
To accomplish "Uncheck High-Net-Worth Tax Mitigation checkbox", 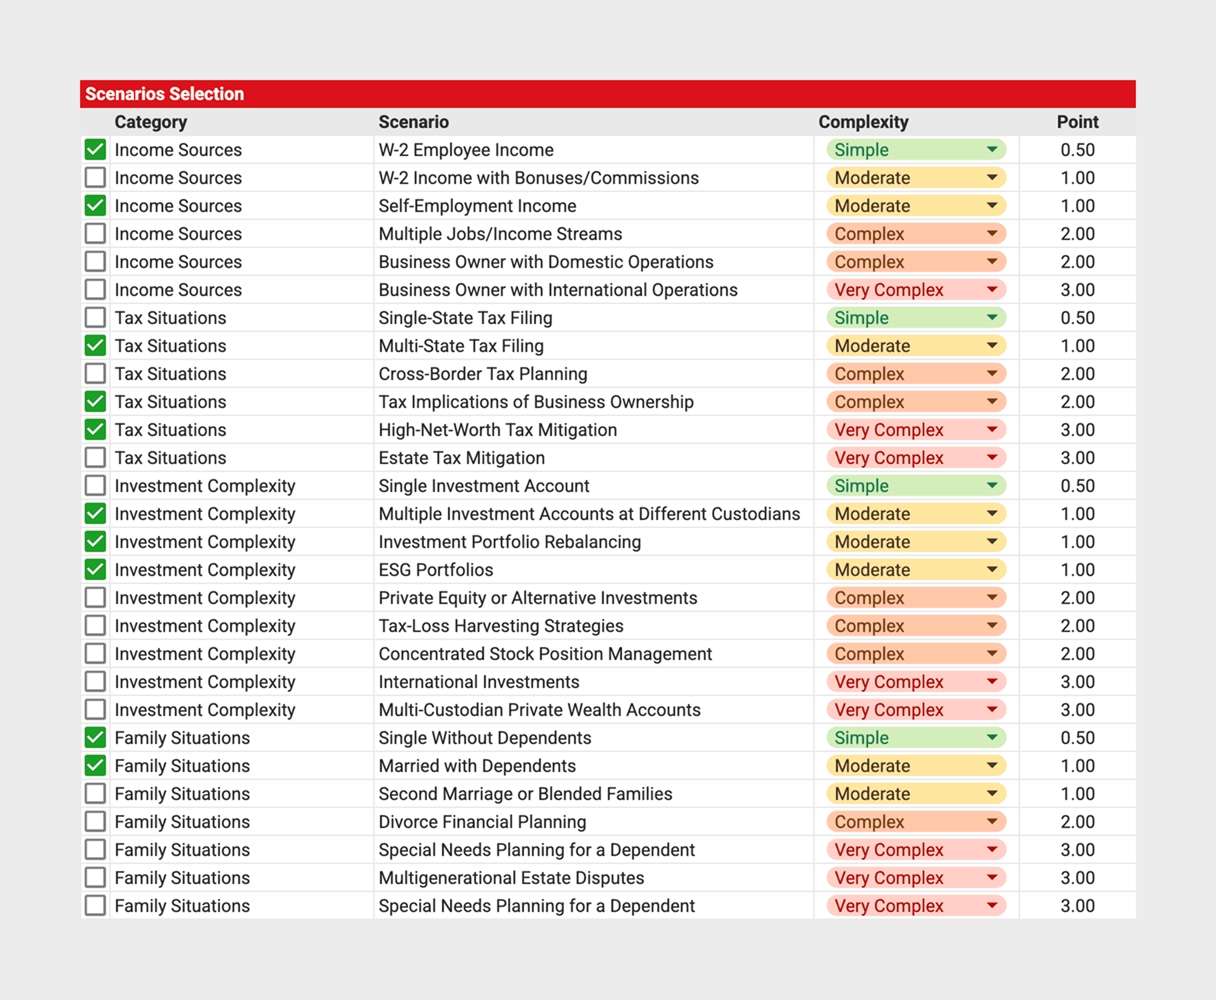I will [95, 430].
